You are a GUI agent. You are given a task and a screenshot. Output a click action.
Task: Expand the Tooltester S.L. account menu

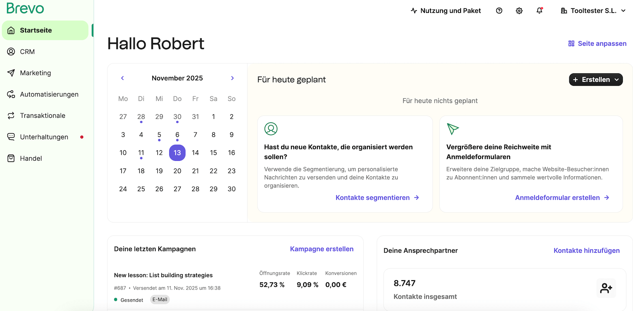tap(593, 11)
